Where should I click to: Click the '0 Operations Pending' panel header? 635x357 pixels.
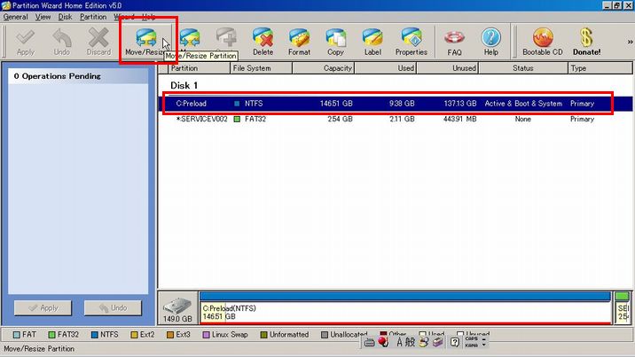coord(78,76)
